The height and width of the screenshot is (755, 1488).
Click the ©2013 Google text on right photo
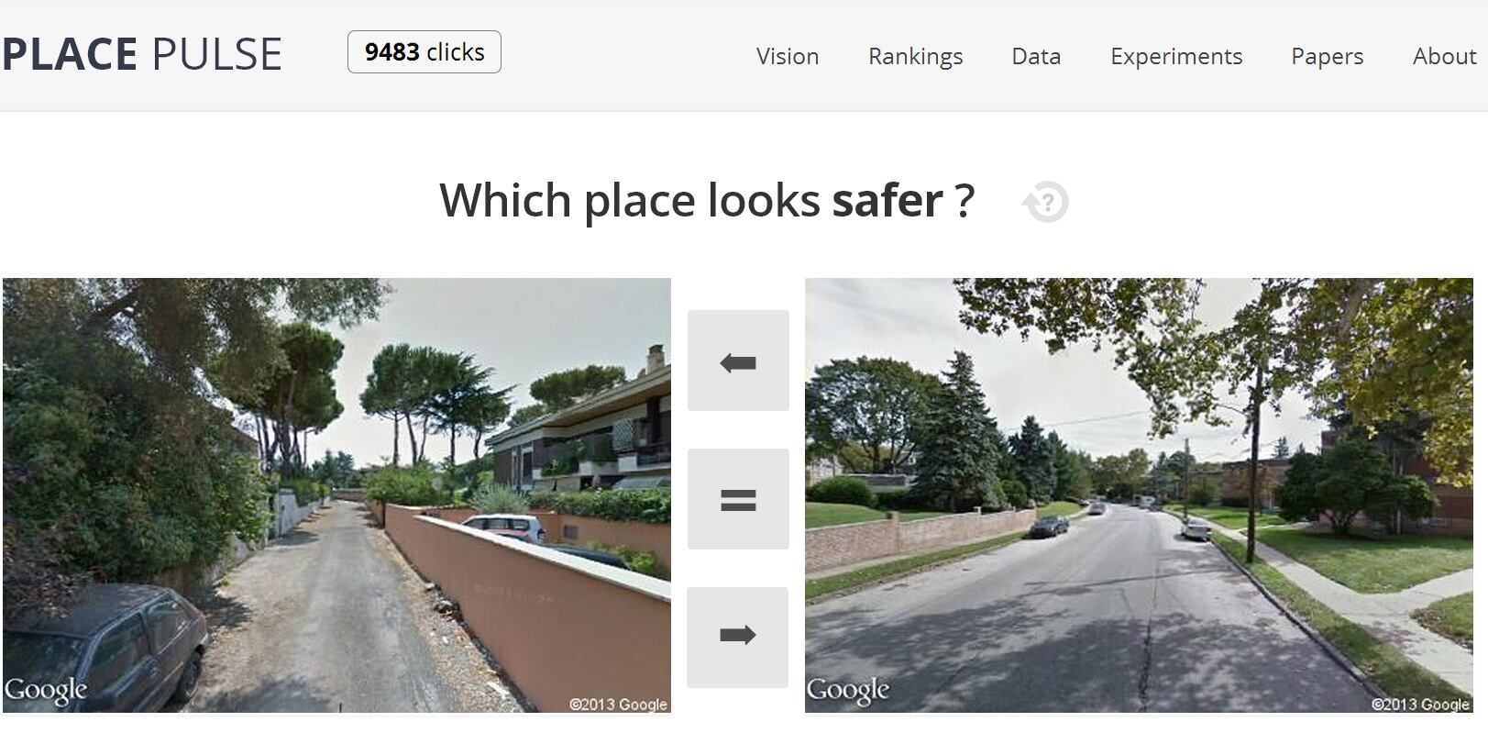point(1420,704)
